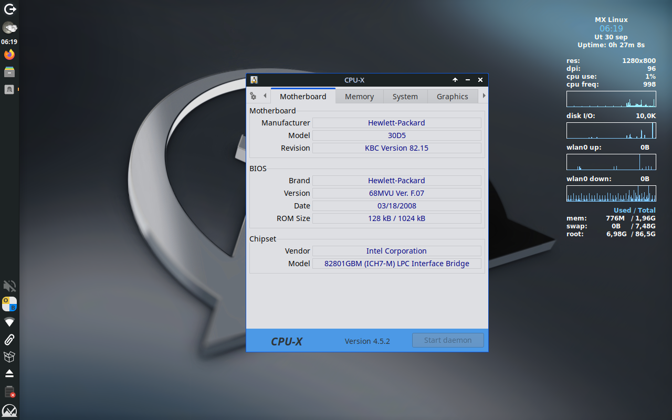672x420 pixels.
Task: Open the CPU-X settings gear icon
Action: [x=253, y=96]
